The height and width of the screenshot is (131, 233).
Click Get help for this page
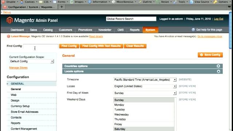coord(207,30)
